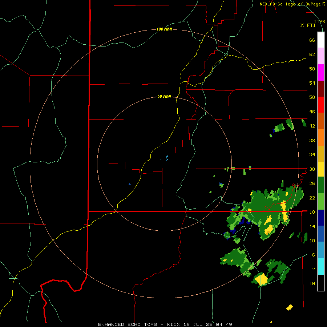Click the 34 legend value
The height and width of the screenshot is (327, 327).
click(312, 155)
